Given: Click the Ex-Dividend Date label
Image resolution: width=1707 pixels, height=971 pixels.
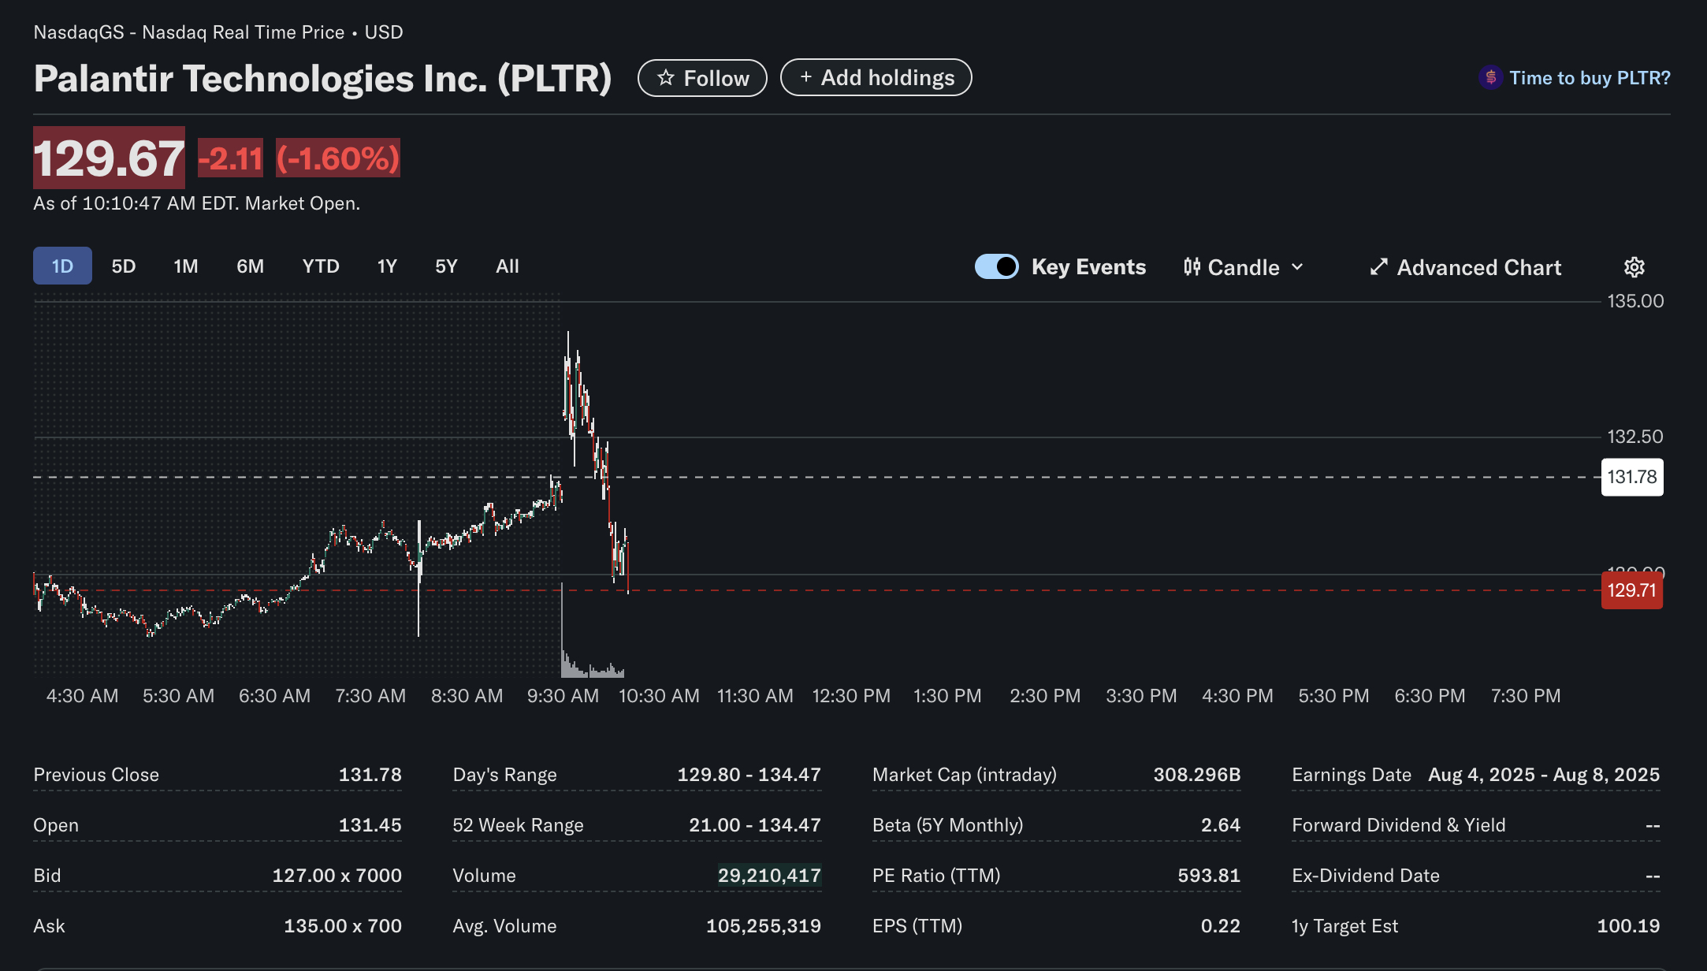Looking at the screenshot, I should click(x=1365, y=876).
